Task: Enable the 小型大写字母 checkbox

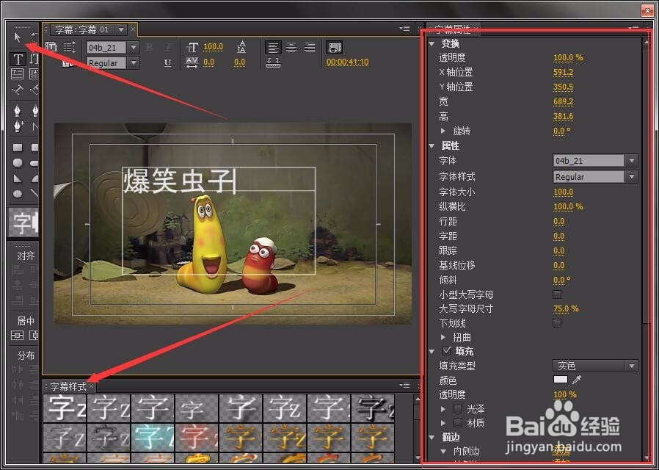Action: (557, 294)
